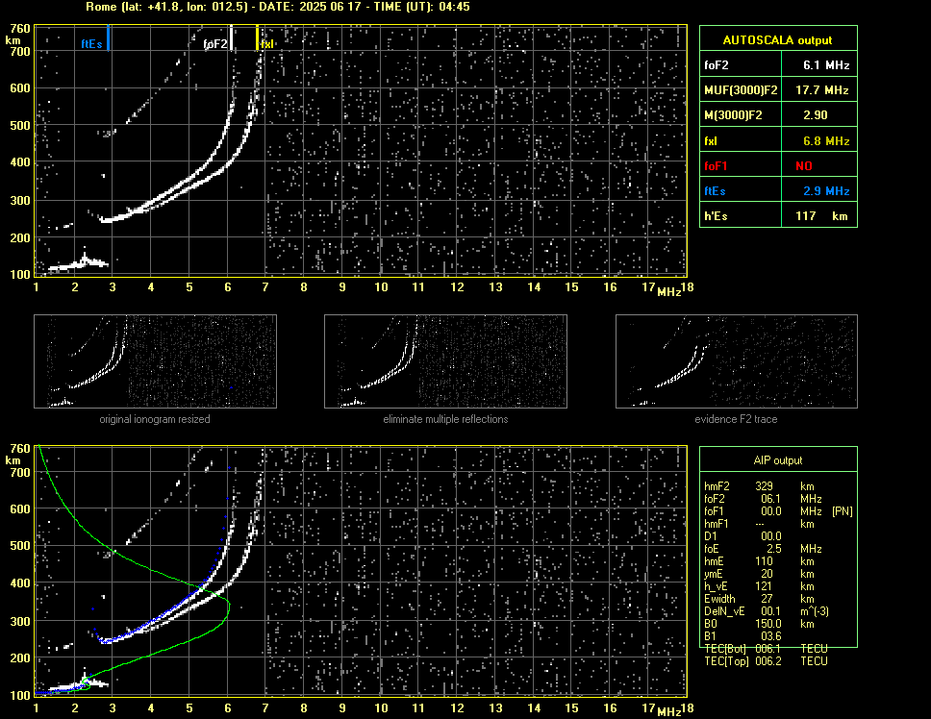Click the ftEs value '2.9 MHz'
This screenshot has width=931, height=719.
pyautogui.click(x=826, y=191)
